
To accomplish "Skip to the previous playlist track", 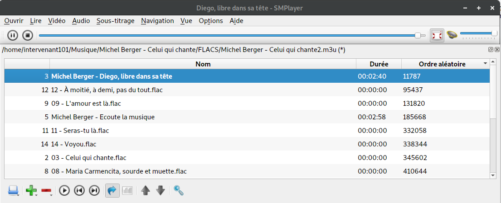I will 79,190.
